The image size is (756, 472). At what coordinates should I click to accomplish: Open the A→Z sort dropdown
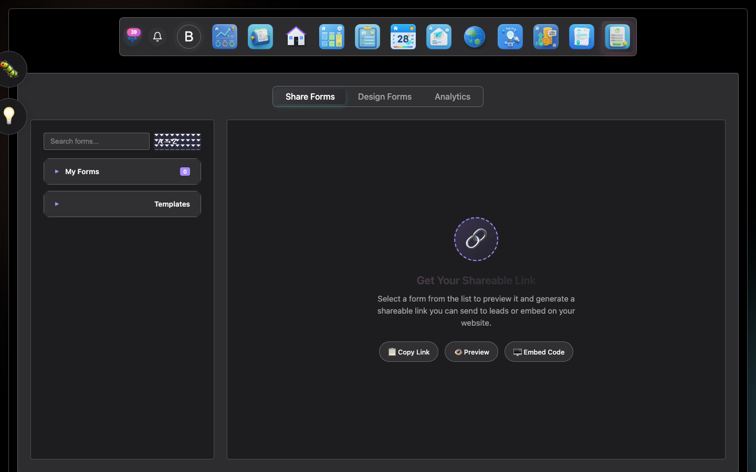tap(177, 141)
